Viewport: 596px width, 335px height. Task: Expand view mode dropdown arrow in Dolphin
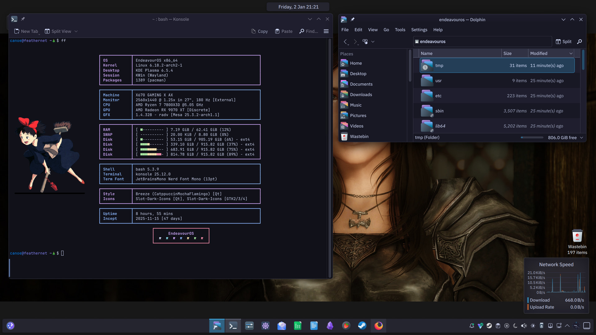click(373, 42)
